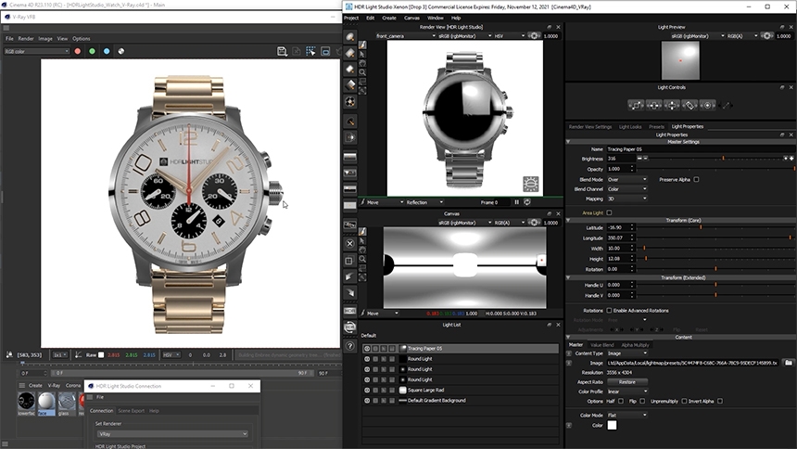797x449 pixels.
Task: Click the target circle icon in Light Controls
Action: (707, 106)
